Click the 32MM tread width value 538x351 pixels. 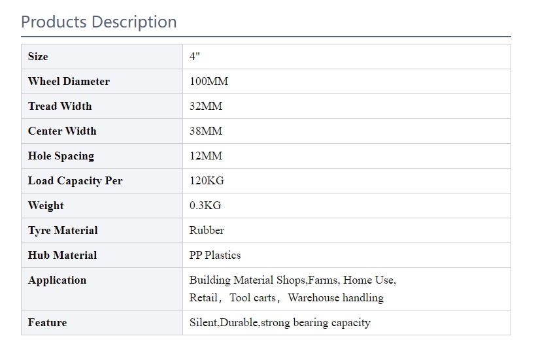click(206, 106)
